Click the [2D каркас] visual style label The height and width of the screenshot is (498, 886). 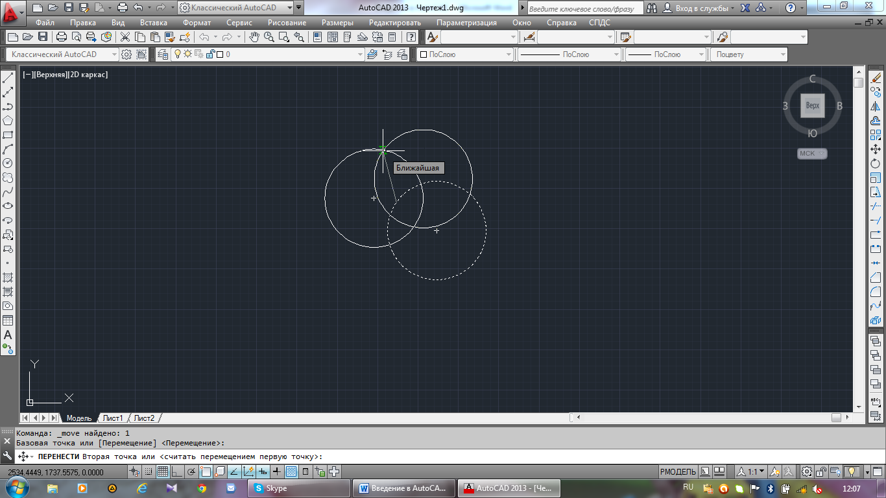[88, 75]
